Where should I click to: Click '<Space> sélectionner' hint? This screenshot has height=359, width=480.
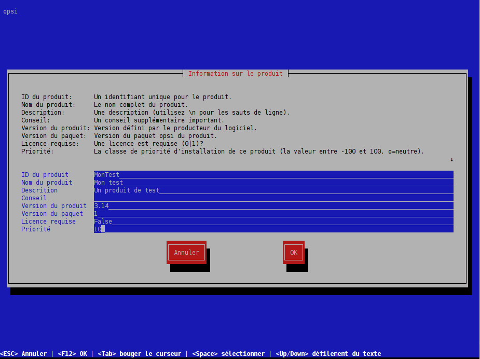tap(228, 354)
